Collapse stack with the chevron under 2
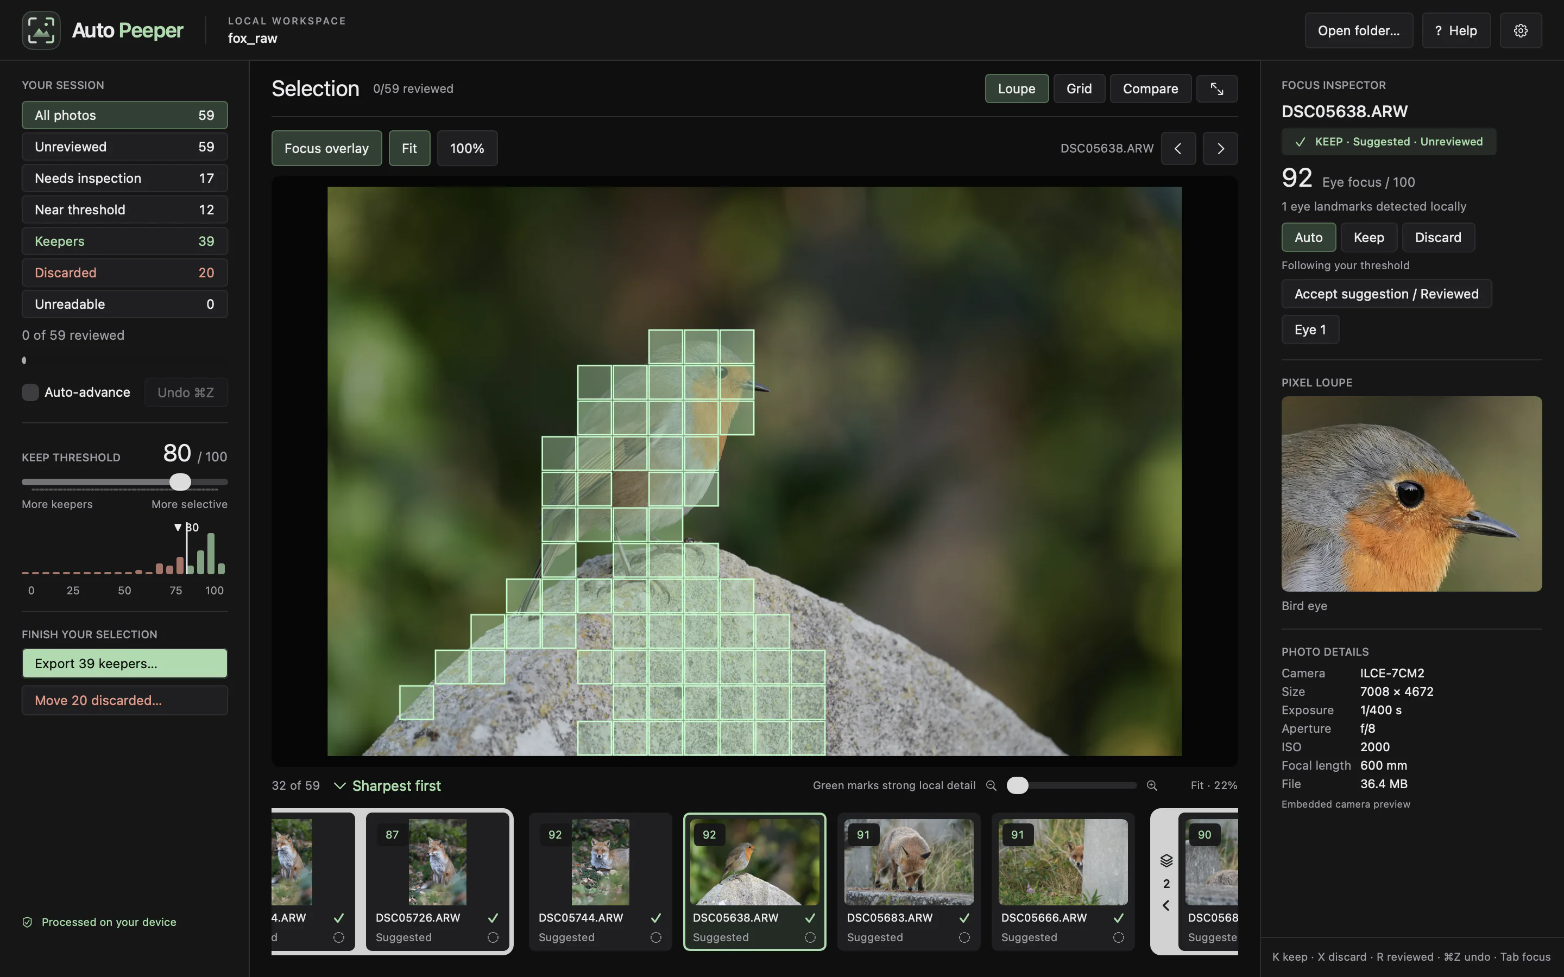This screenshot has width=1564, height=977. point(1166,905)
